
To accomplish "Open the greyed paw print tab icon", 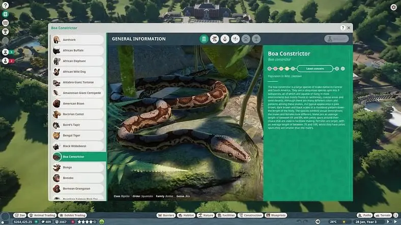I will click(x=246, y=39).
